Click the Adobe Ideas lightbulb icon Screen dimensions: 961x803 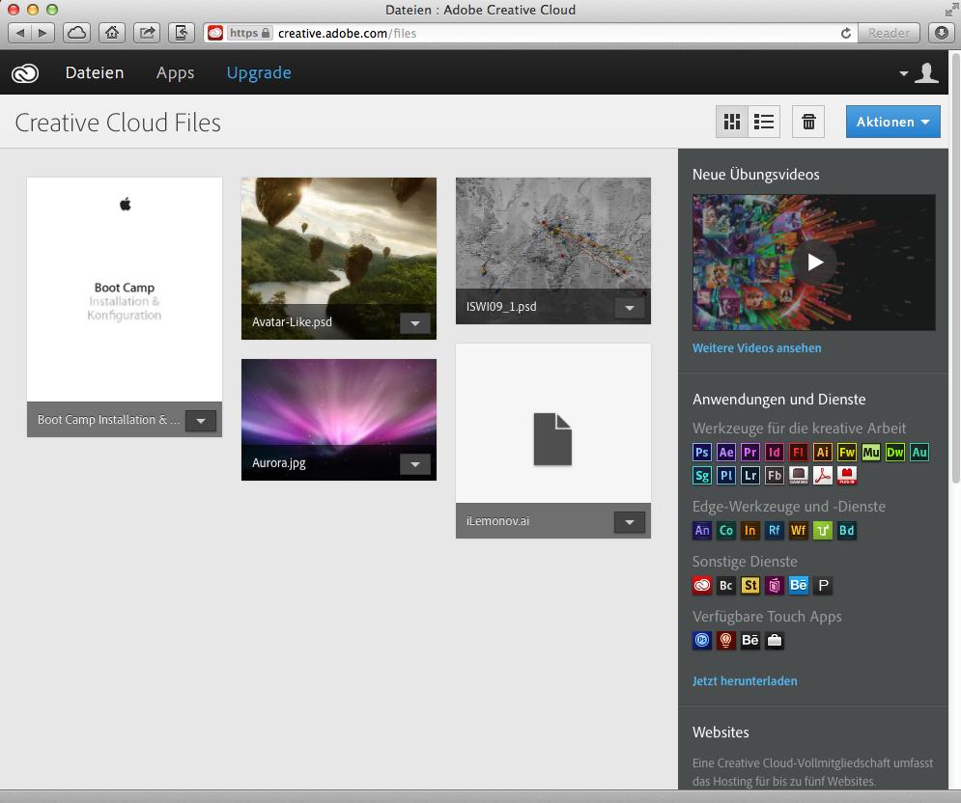point(726,640)
